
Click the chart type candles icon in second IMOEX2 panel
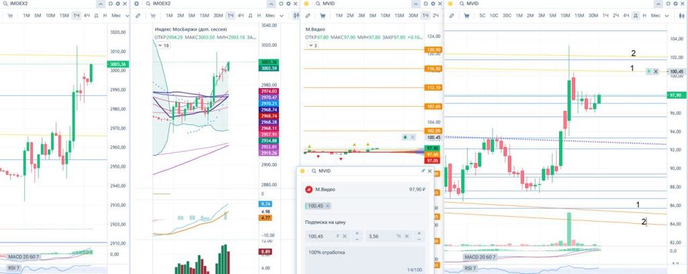click(296, 15)
